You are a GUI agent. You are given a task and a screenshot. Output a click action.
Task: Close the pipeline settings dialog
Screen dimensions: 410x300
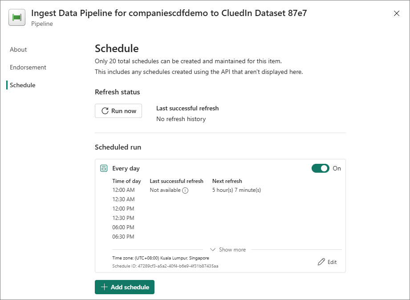[x=397, y=13]
